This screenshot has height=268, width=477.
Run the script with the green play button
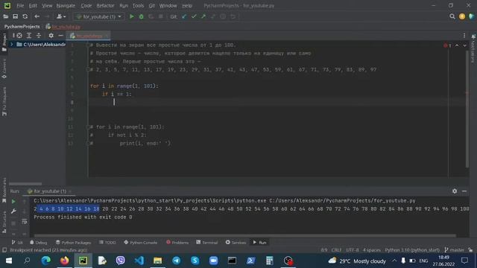[132, 16]
